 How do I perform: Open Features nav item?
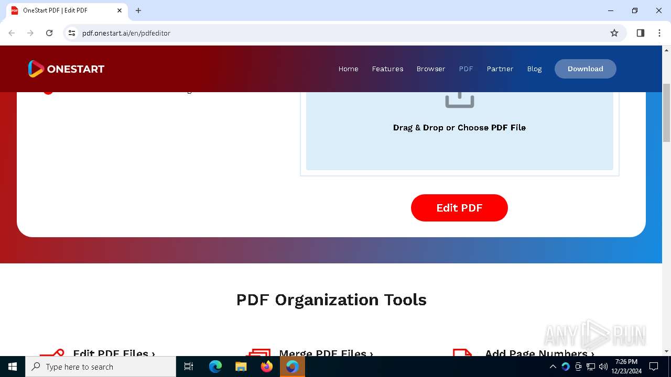pyautogui.click(x=387, y=69)
